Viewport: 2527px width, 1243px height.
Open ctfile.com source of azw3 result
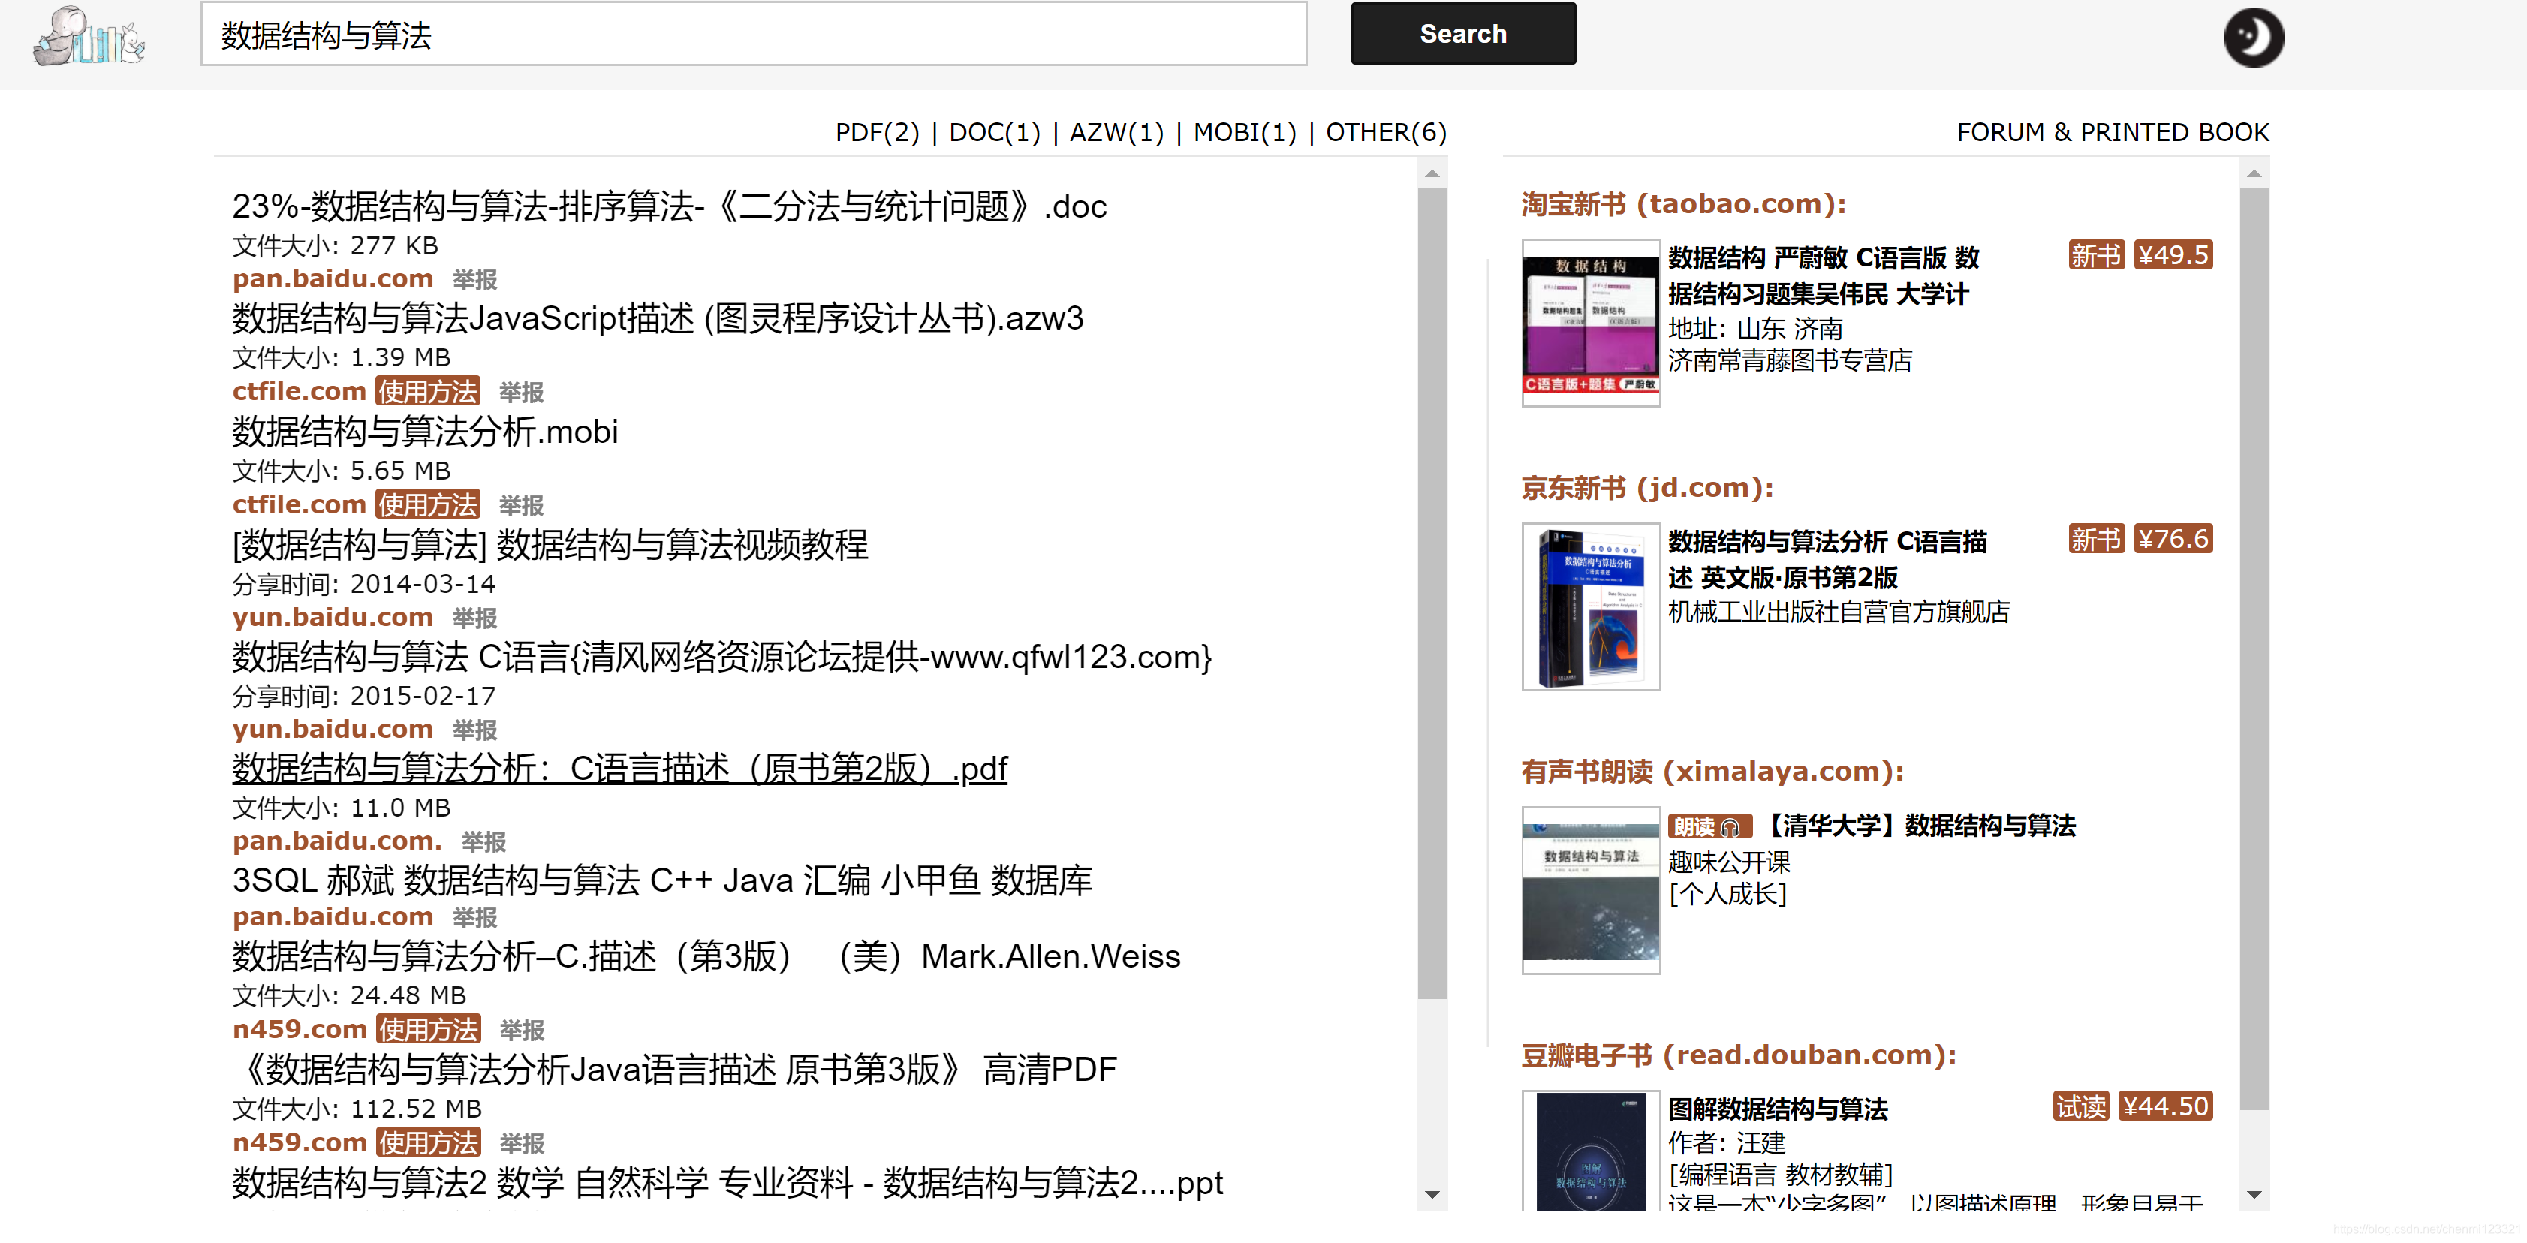coord(300,390)
